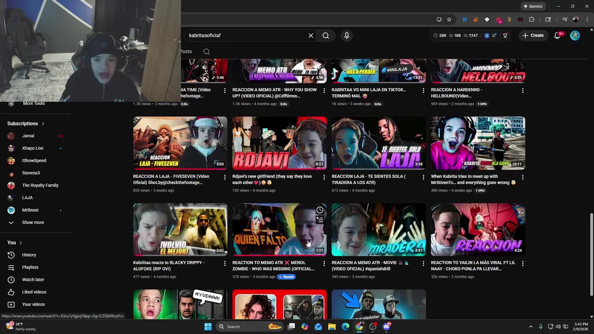Open Discord from taskbar
Screen dimensions: 594x334
(387, 327)
